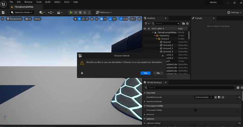Click the skip frame playback button
The image size is (243, 127).
click(76, 12)
